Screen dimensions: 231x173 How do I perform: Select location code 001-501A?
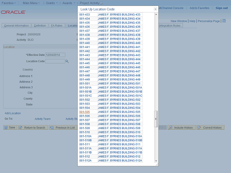pyautogui.click(x=86, y=88)
